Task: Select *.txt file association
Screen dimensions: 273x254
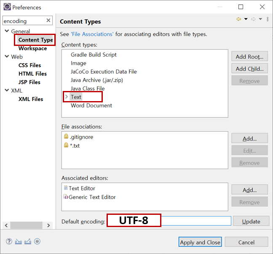Action: point(75,146)
